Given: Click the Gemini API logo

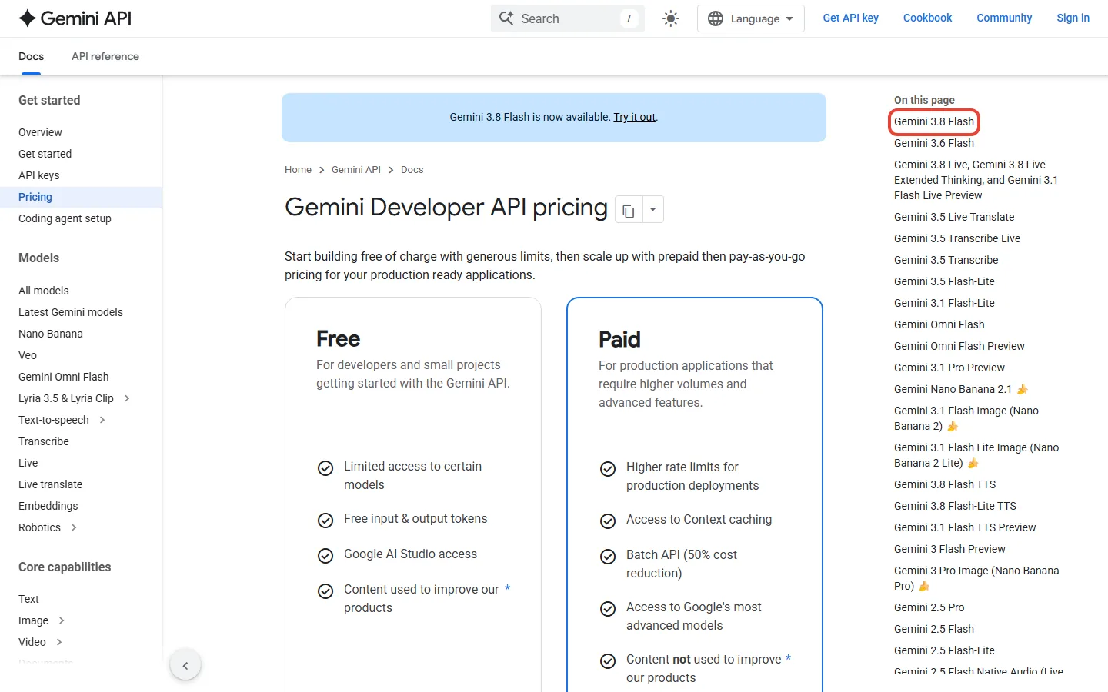Looking at the screenshot, I should click(x=75, y=18).
